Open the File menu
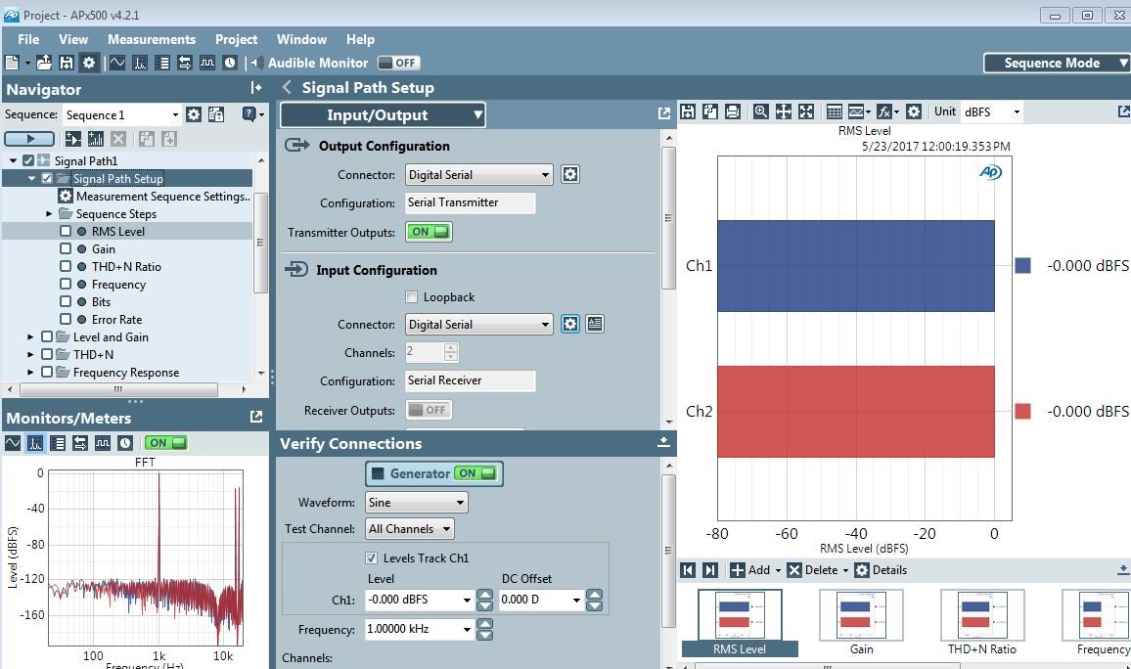Image resolution: width=1131 pixels, height=669 pixels. point(28,40)
